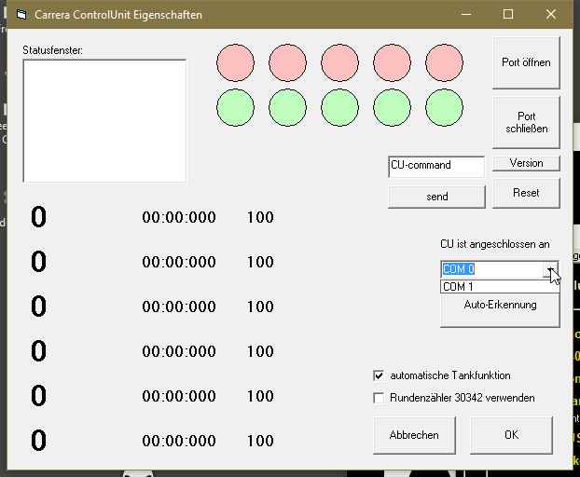The image size is (580, 477).
Task: Click the send button
Action: tap(436, 197)
